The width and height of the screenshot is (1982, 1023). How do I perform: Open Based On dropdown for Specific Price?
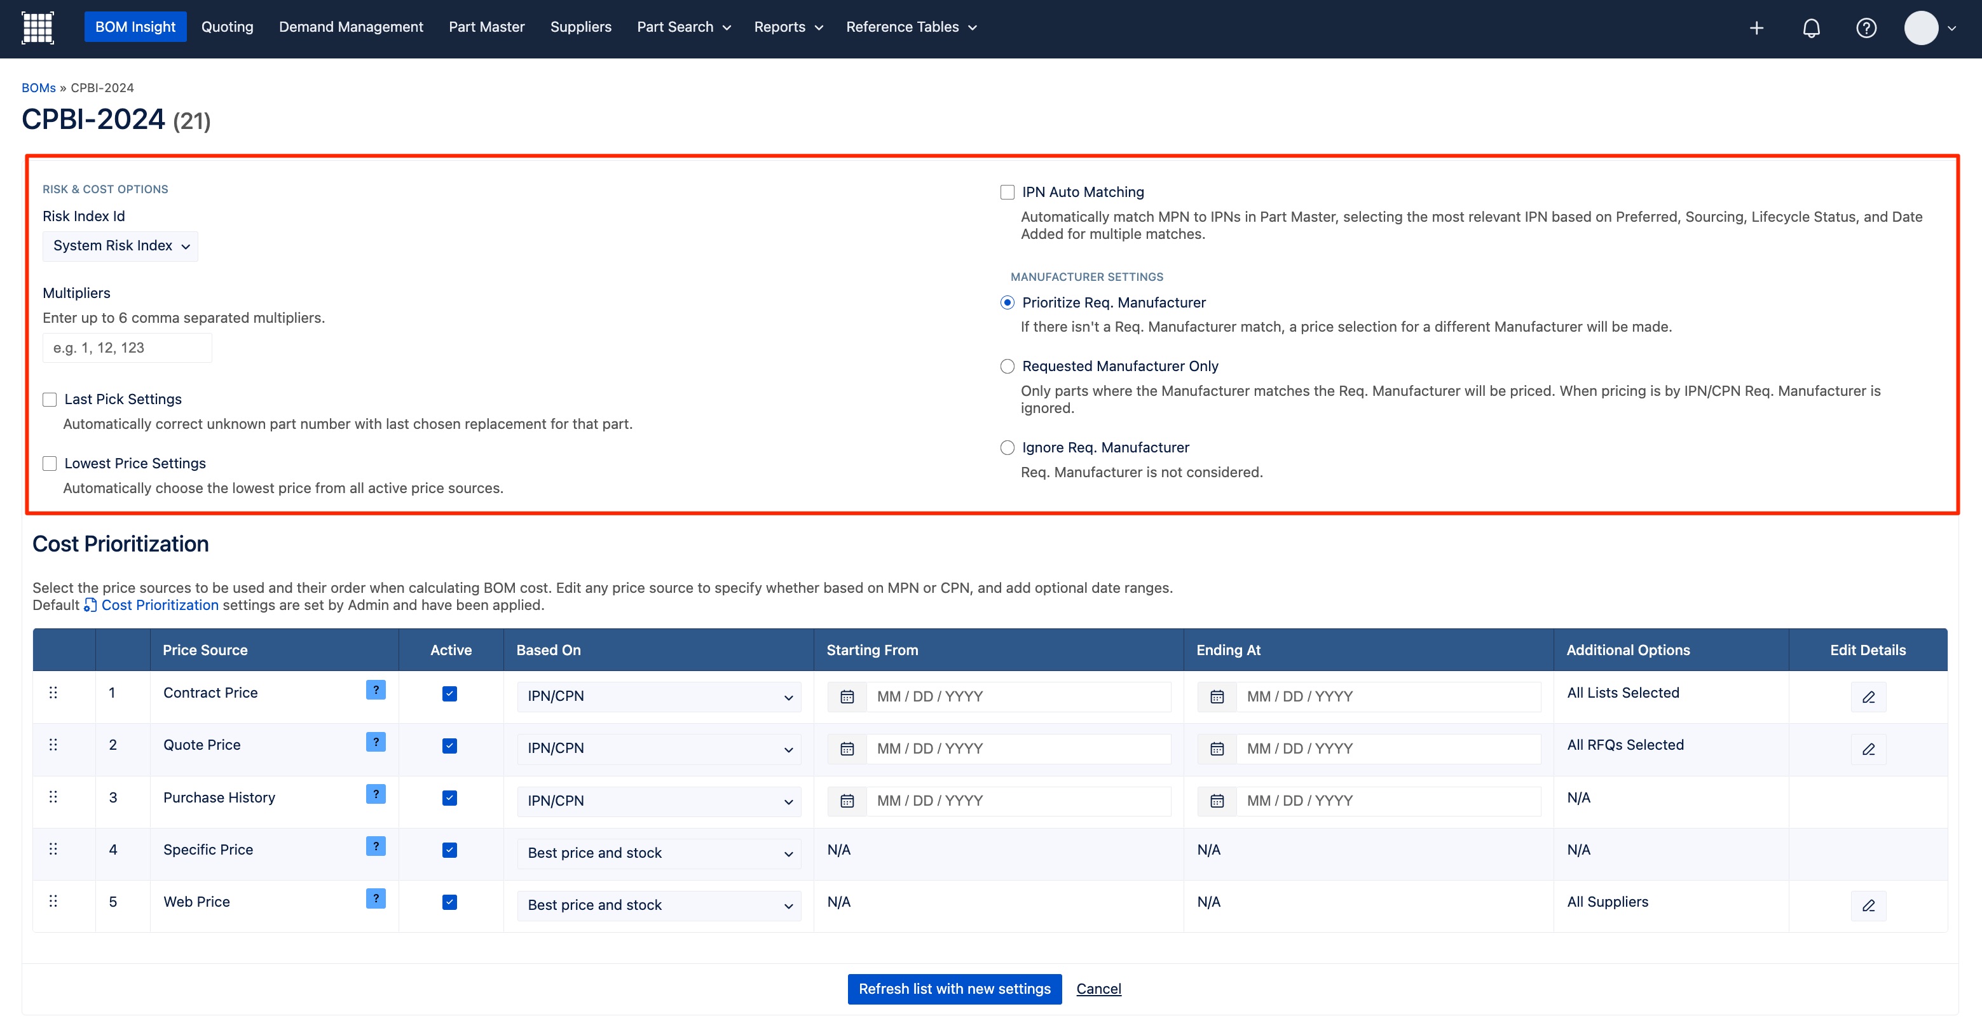click(659, 854)
